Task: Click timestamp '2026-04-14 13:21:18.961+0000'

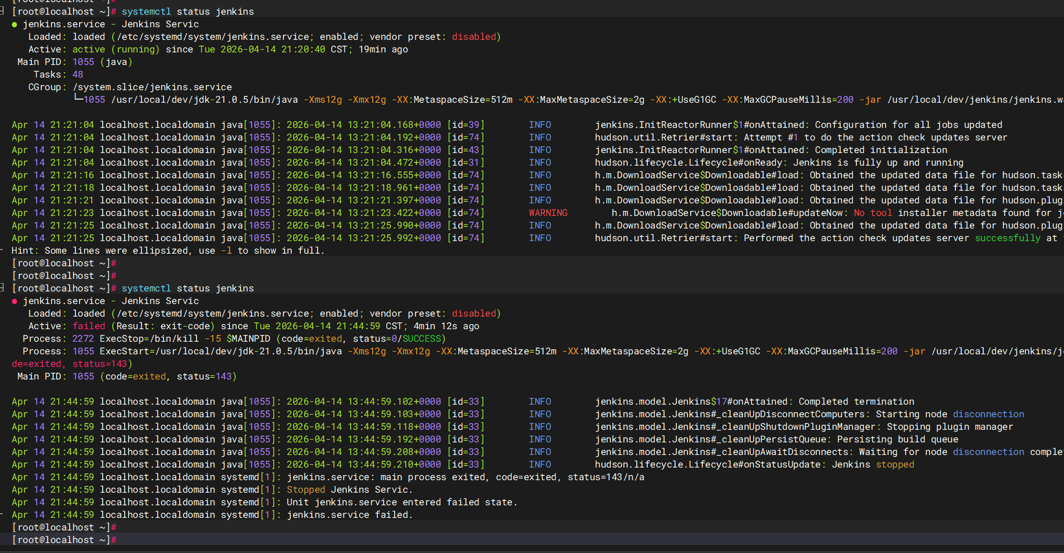Action: pos(364,188)
